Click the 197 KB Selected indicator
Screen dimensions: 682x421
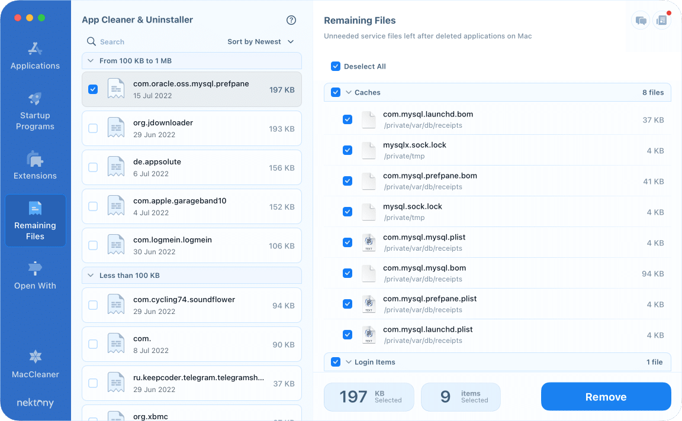pos(369,397)
